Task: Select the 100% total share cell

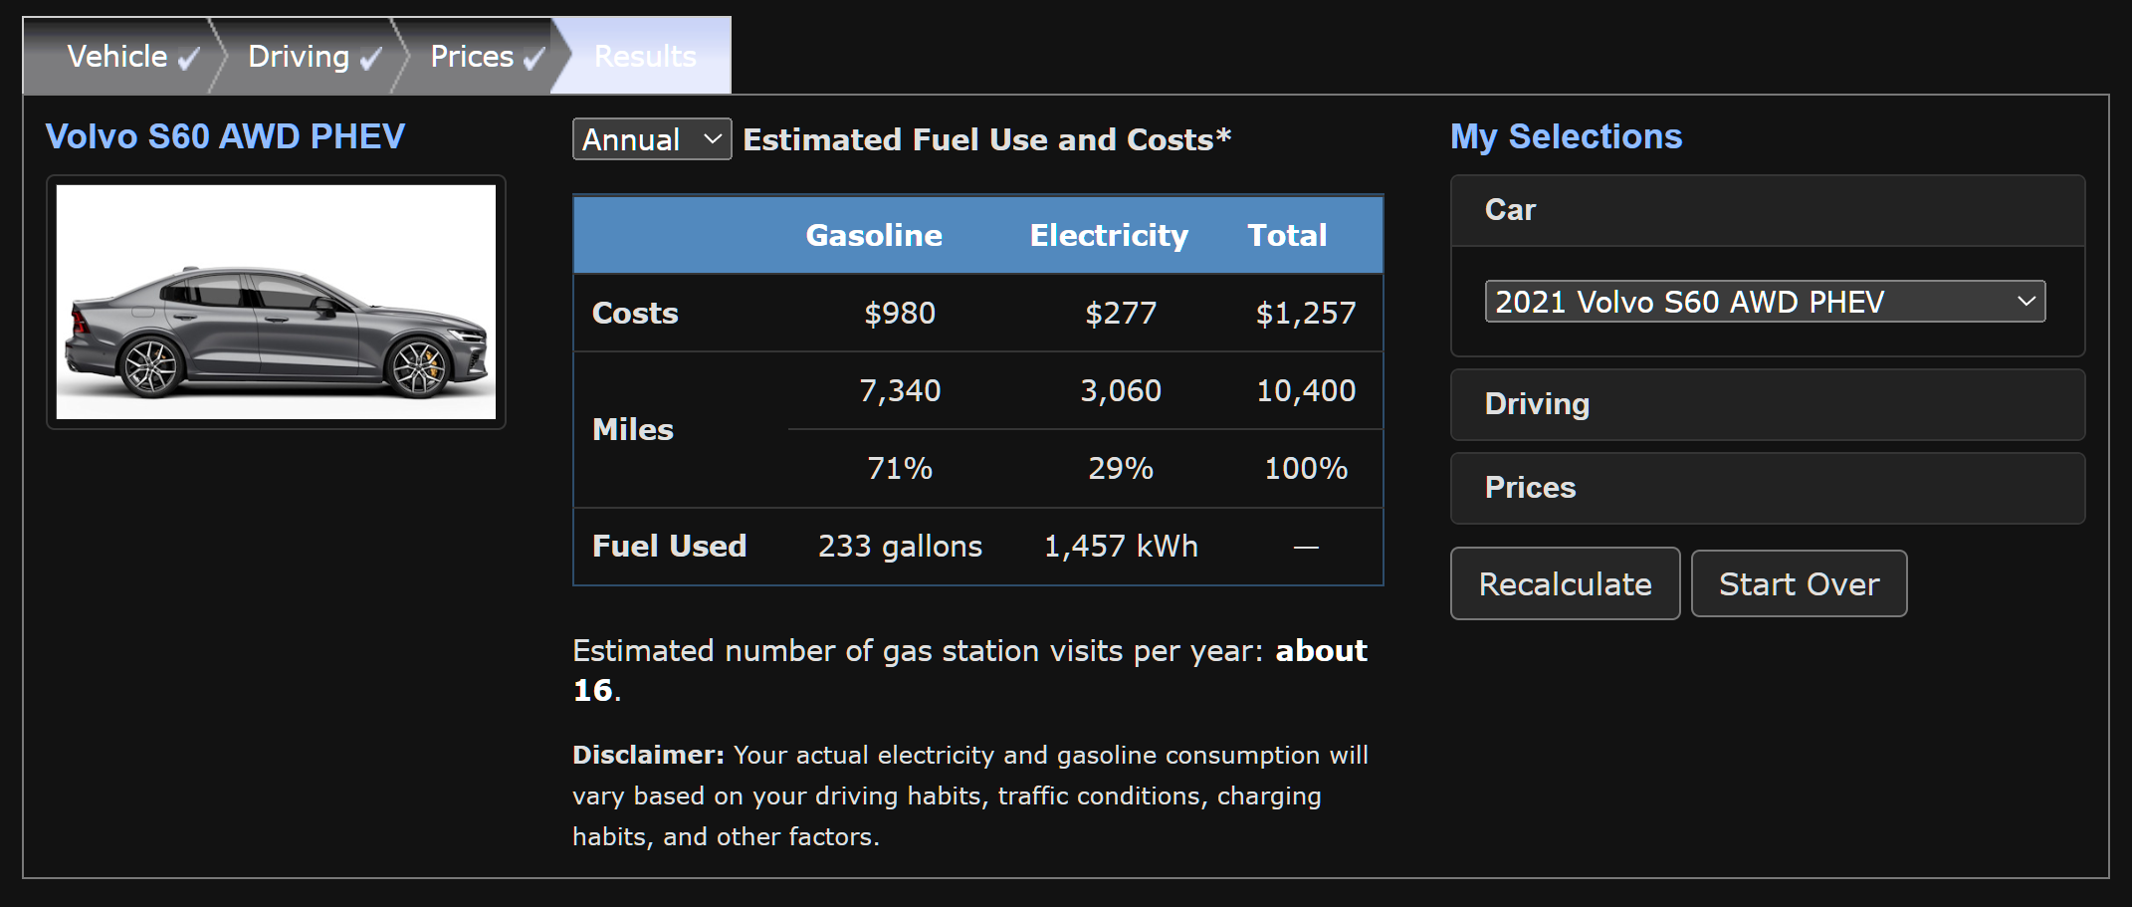Action: 1306,468
